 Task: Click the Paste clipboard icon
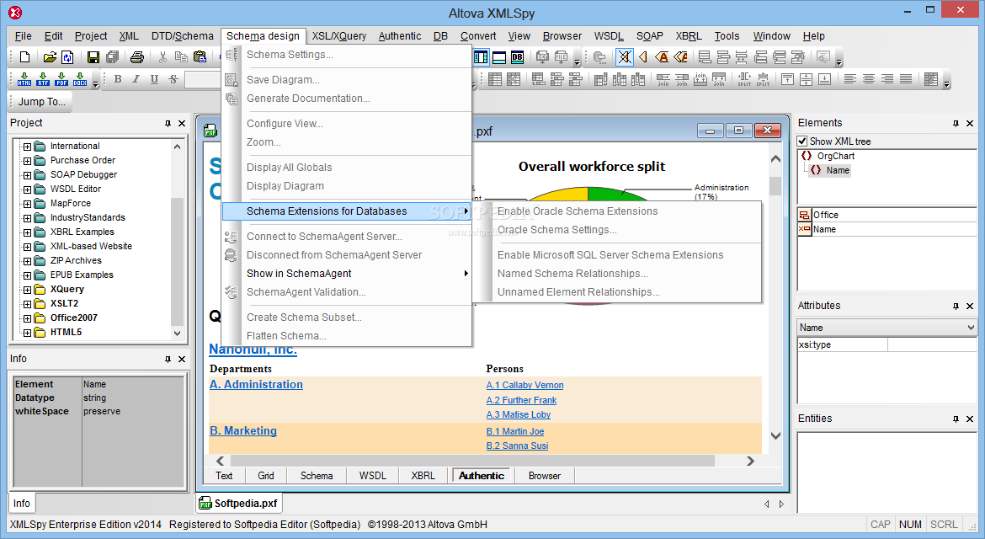[x=200, y=57]
